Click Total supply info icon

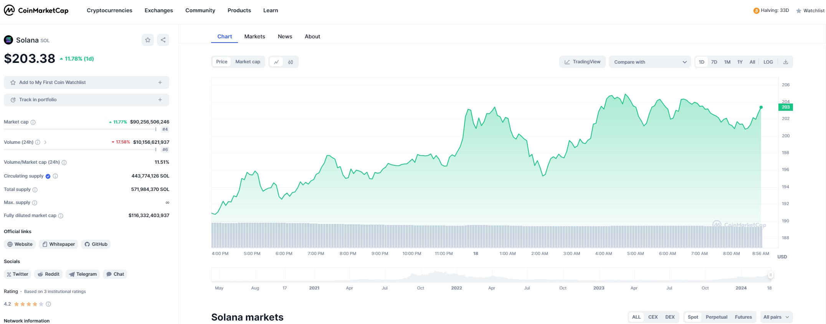point(35,190)
